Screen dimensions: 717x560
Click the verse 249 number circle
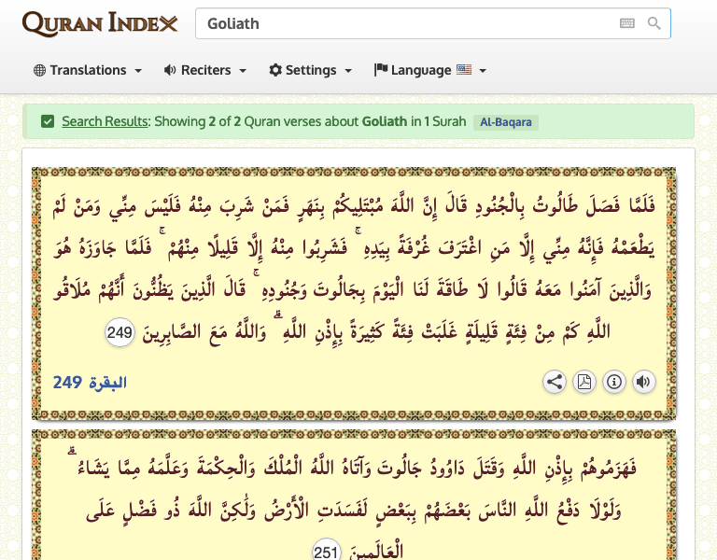119,331
